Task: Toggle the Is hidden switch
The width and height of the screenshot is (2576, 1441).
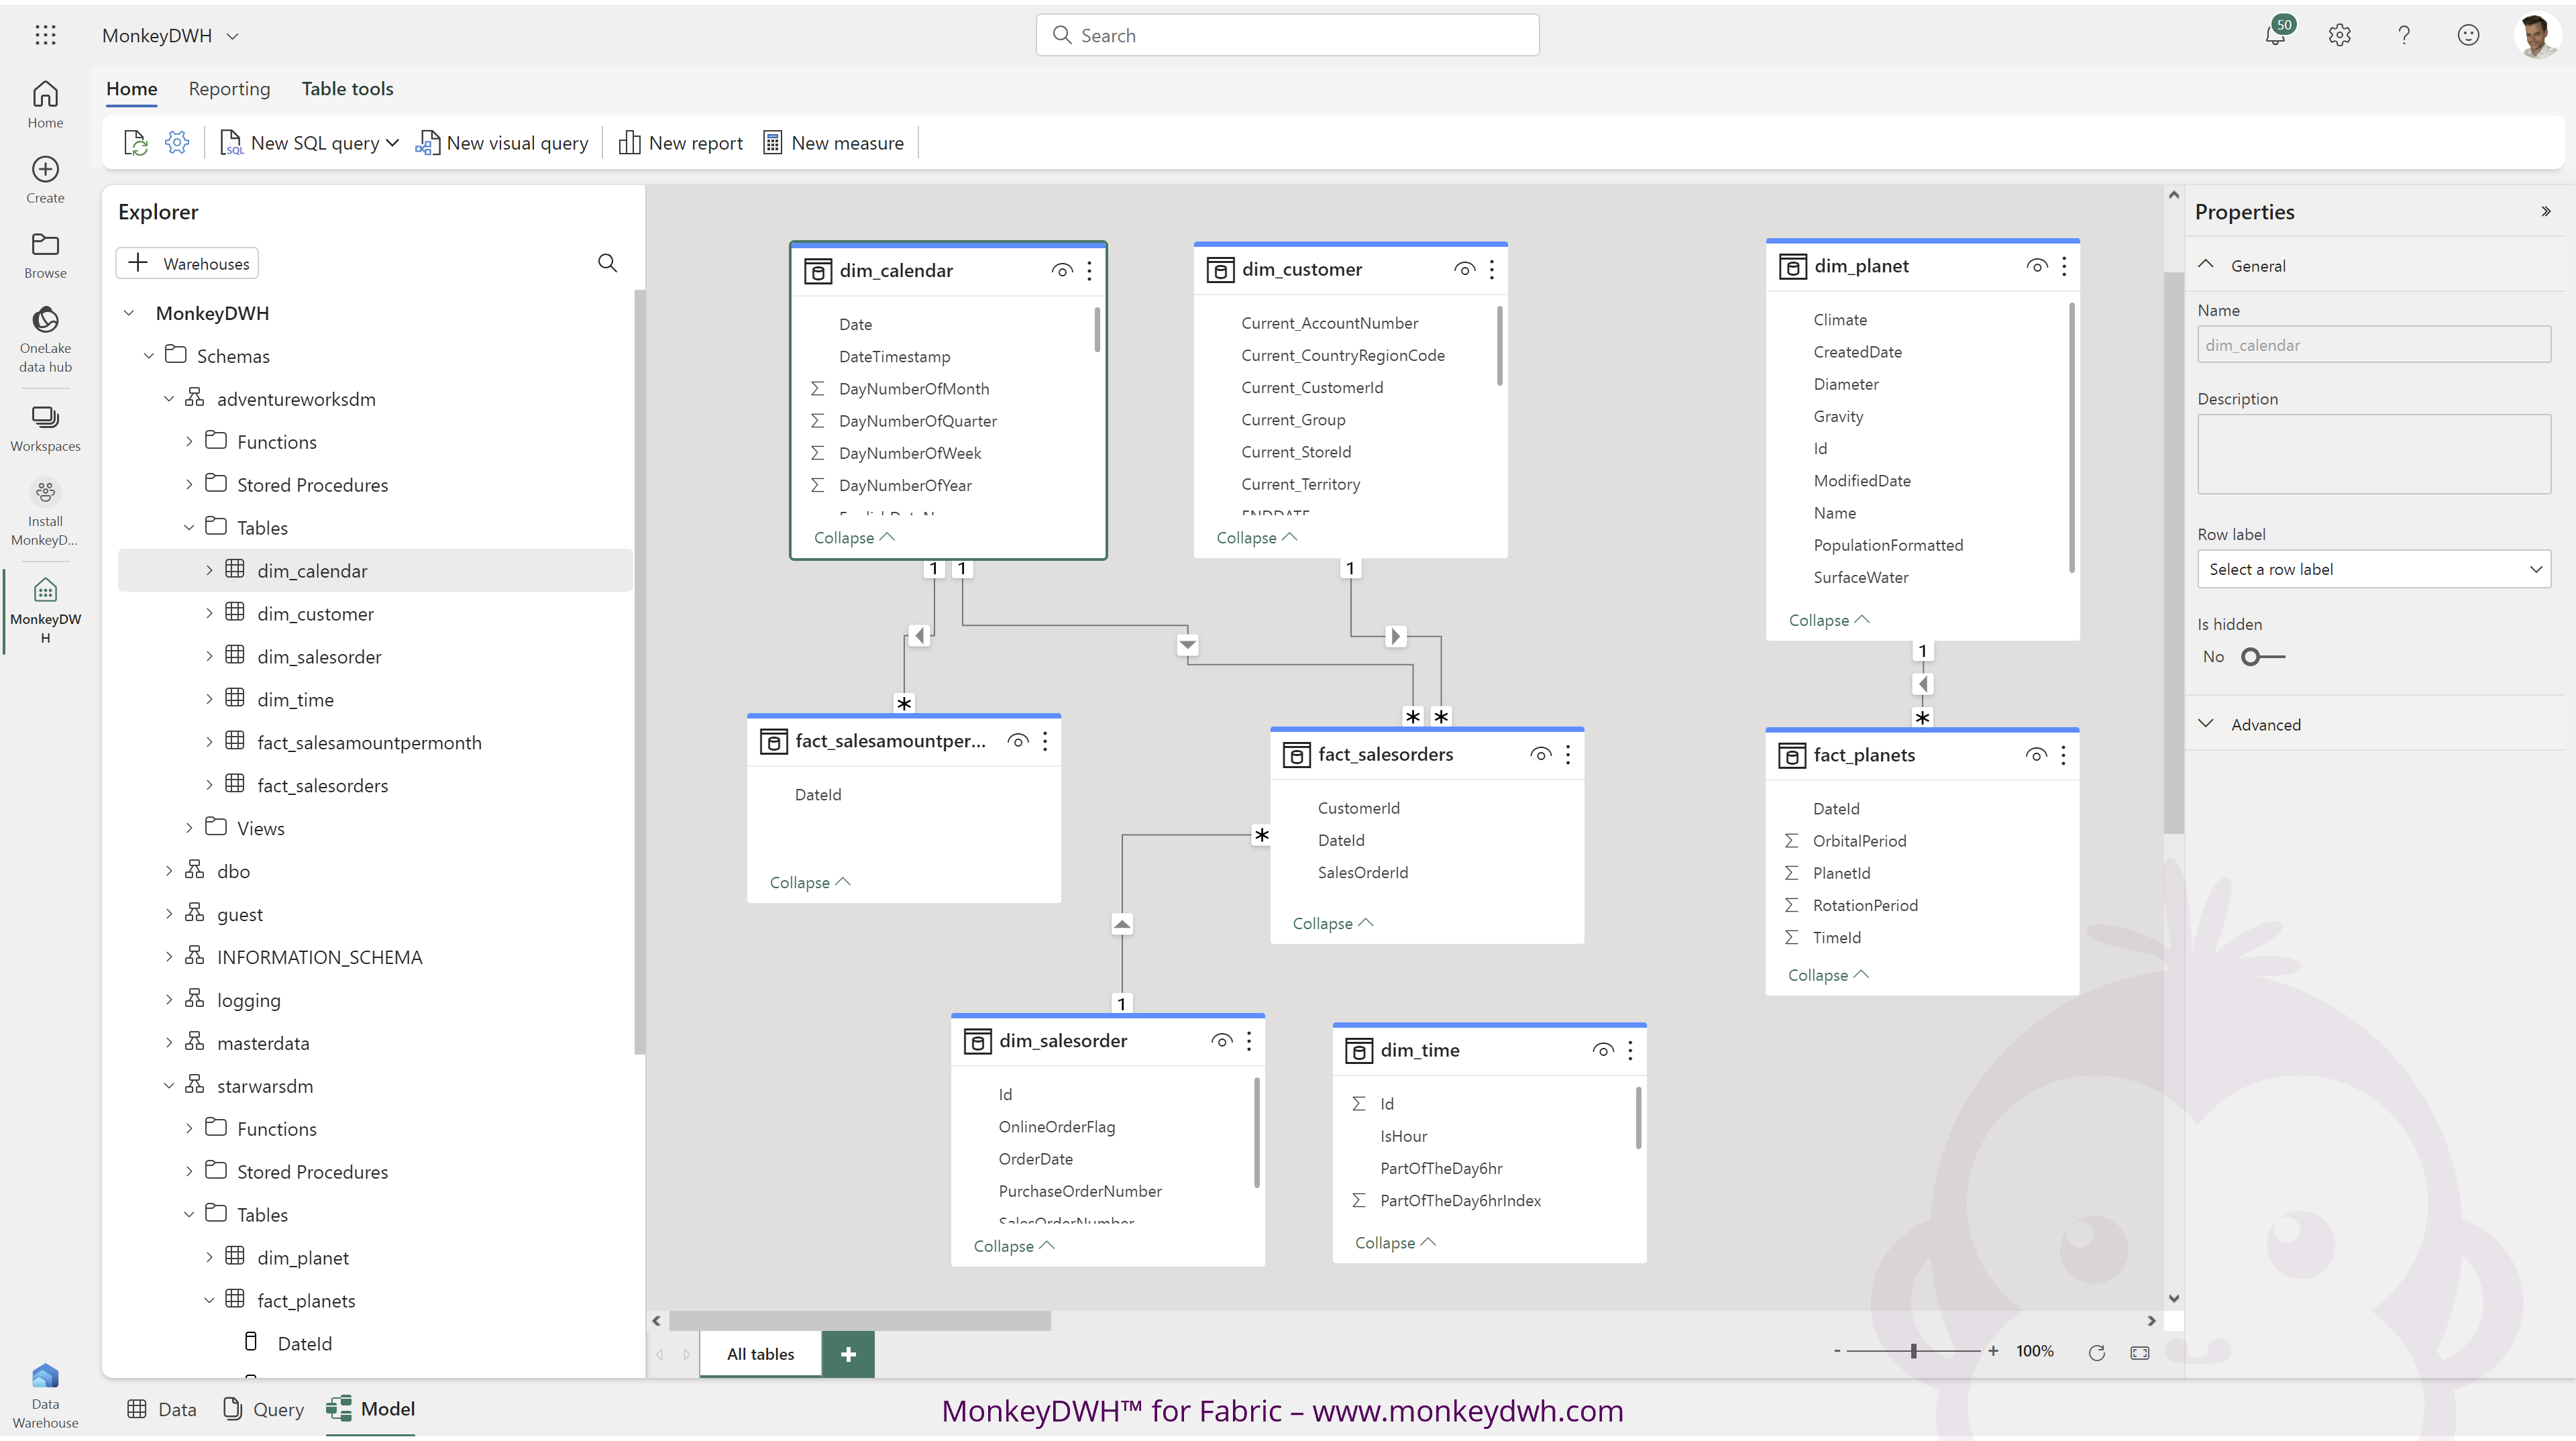Action: click(x=2262, y=657)
